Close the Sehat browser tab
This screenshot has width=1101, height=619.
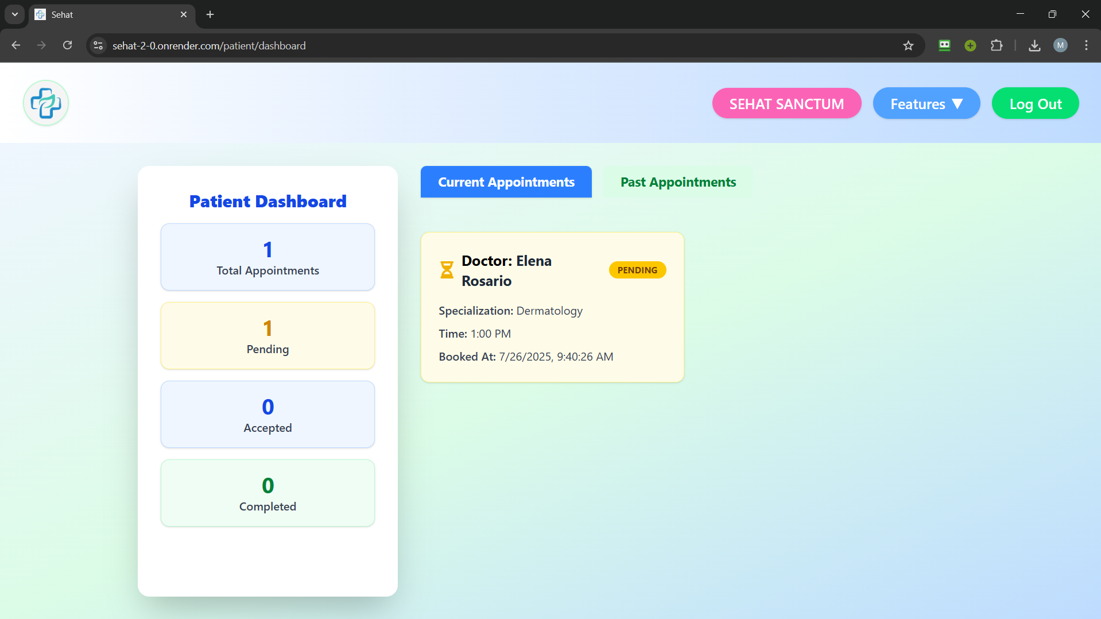pos(184,14)
